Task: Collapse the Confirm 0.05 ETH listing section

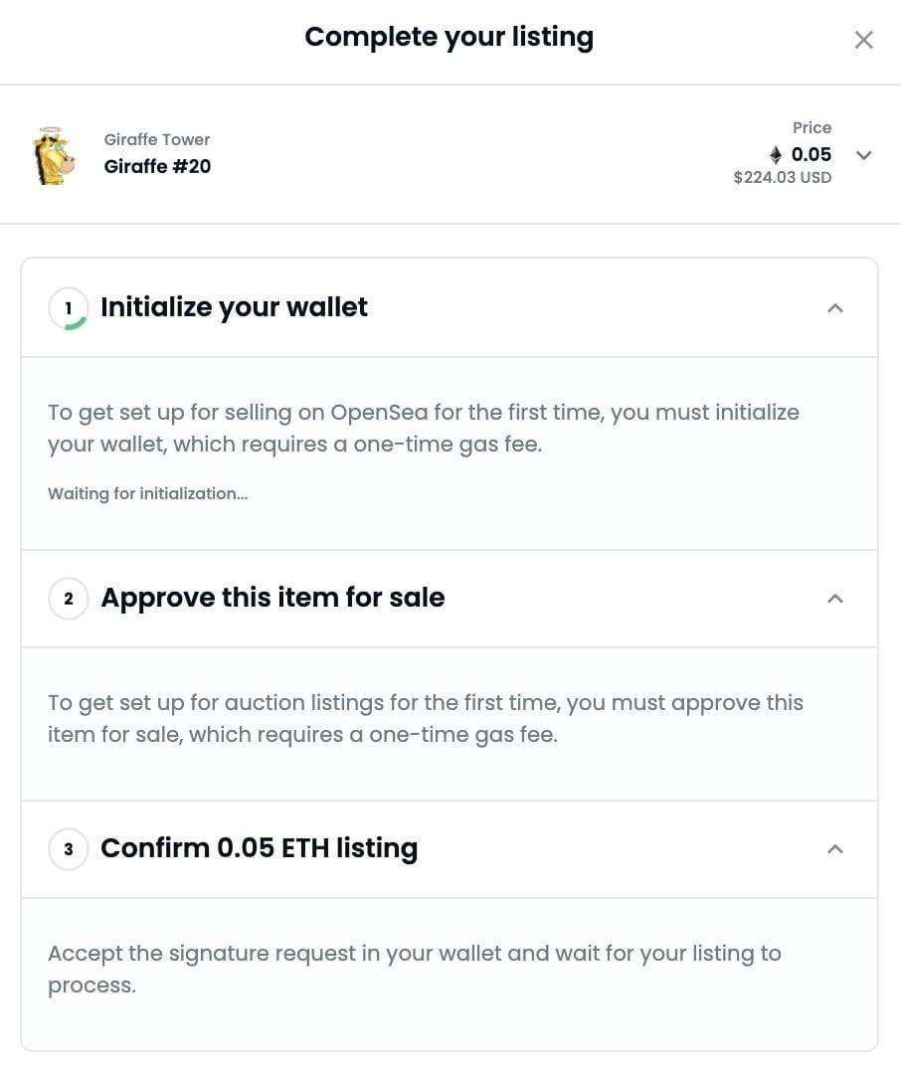Action: pyautogui.click(x=835, y=849)
